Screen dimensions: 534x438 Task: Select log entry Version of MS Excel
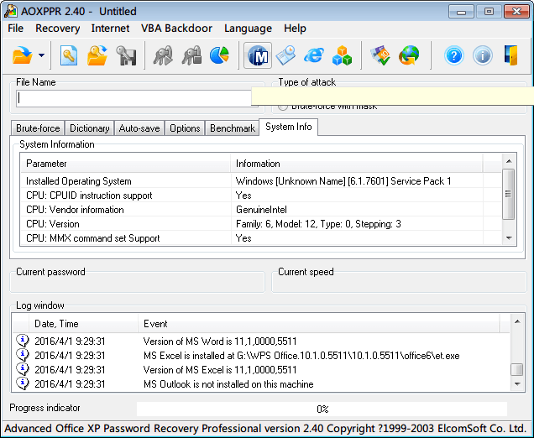click(261, 369)
